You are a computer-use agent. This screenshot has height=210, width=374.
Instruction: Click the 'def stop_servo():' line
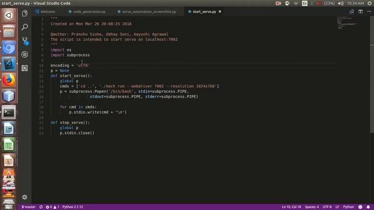(70, 123)
